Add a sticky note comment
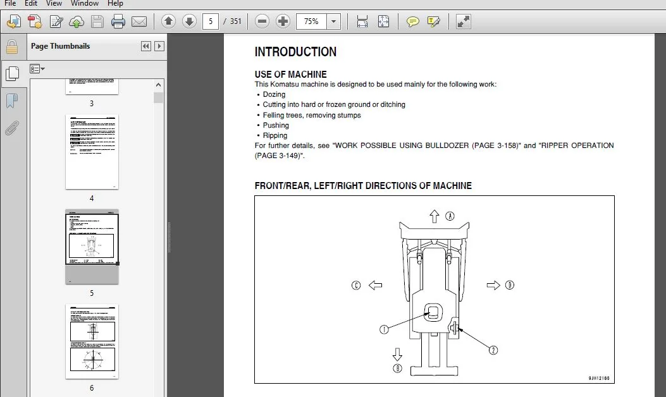This screenshot has width=666, height=397. [x=412, y=21]
